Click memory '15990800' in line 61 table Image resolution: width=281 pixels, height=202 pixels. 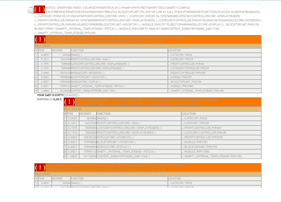[65, 77]
